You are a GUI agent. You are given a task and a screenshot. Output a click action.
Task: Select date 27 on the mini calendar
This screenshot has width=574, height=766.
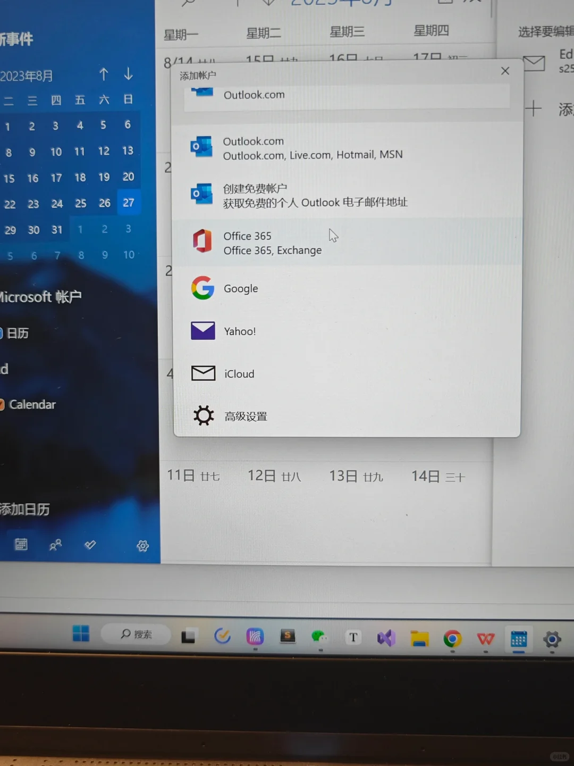(x=128, y=203)
